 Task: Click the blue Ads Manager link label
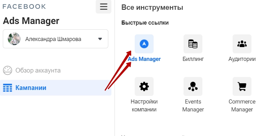[x=144, y=59]
